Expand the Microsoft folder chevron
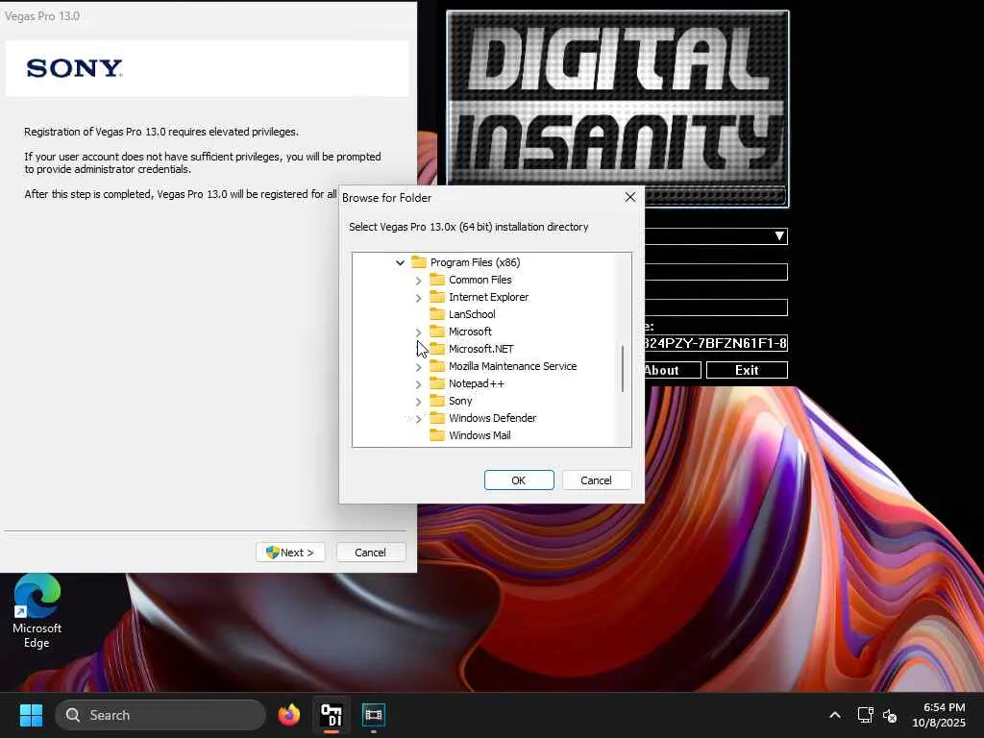The width and height of the screenshot is (984, 738). click(419, 332)
